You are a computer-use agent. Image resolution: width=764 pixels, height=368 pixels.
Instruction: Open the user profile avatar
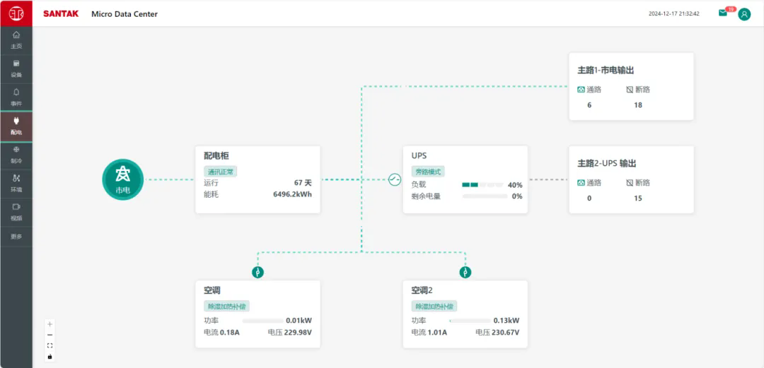(744, 14)
